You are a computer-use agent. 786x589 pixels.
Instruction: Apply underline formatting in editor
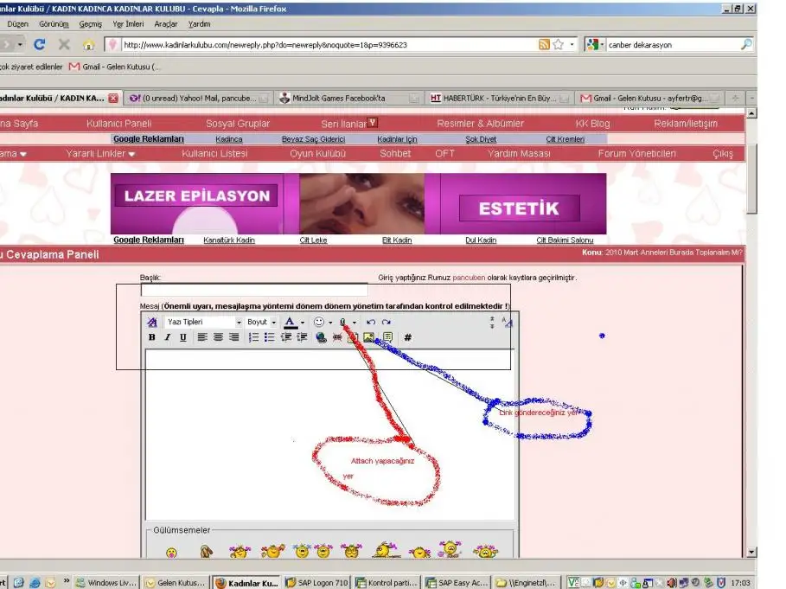(x=183, y=337)
